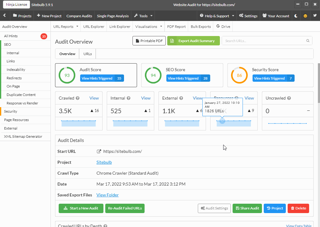Screen dimensions: 320x227
Task: Click View link in Internal card
Action: pyautogui.click(x=146, y=98)
